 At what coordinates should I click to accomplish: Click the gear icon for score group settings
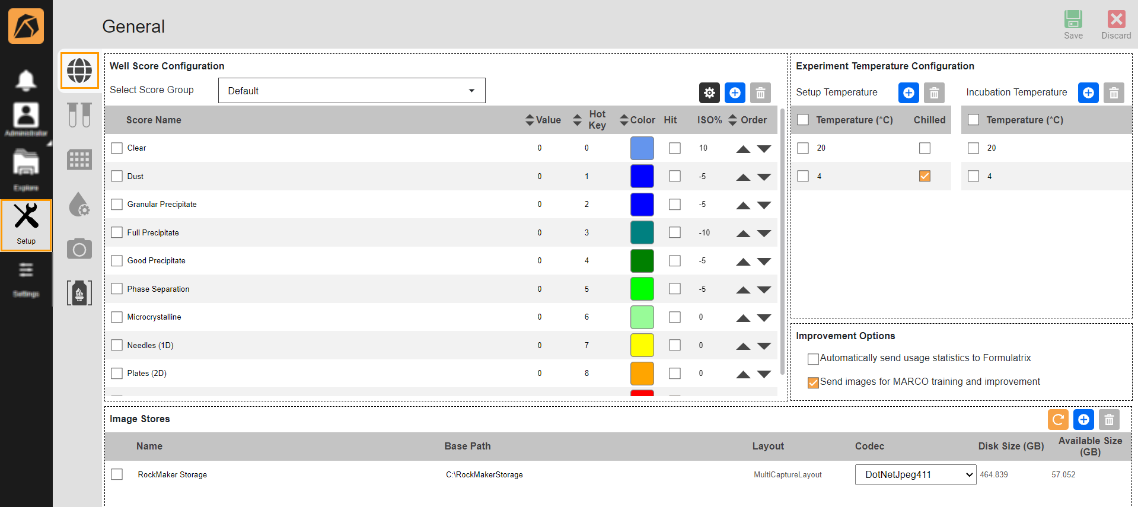tap(709, 93)
